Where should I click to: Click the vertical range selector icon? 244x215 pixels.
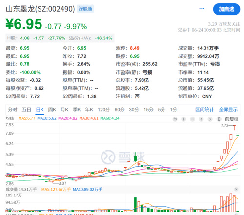[219, 119]
